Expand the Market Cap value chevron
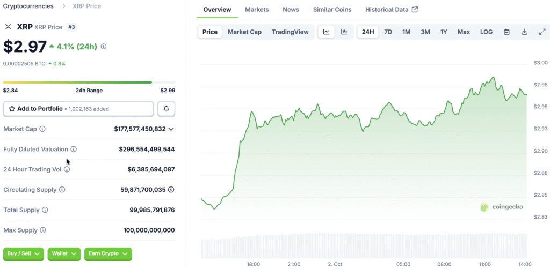This screenshot has width=550, height=269. point(171,129)
